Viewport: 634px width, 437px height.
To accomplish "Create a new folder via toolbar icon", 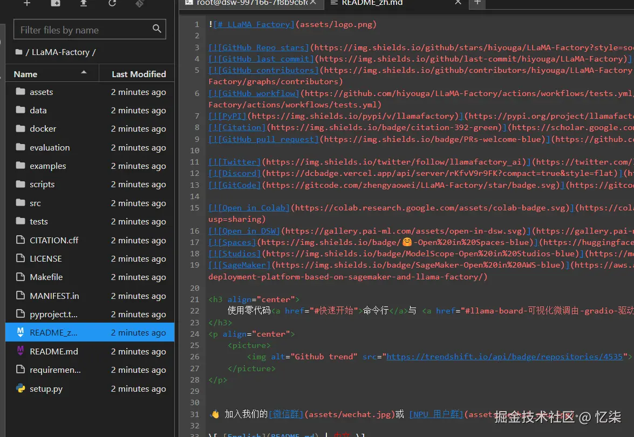I will pyautogui.click(x=56, y=3).
